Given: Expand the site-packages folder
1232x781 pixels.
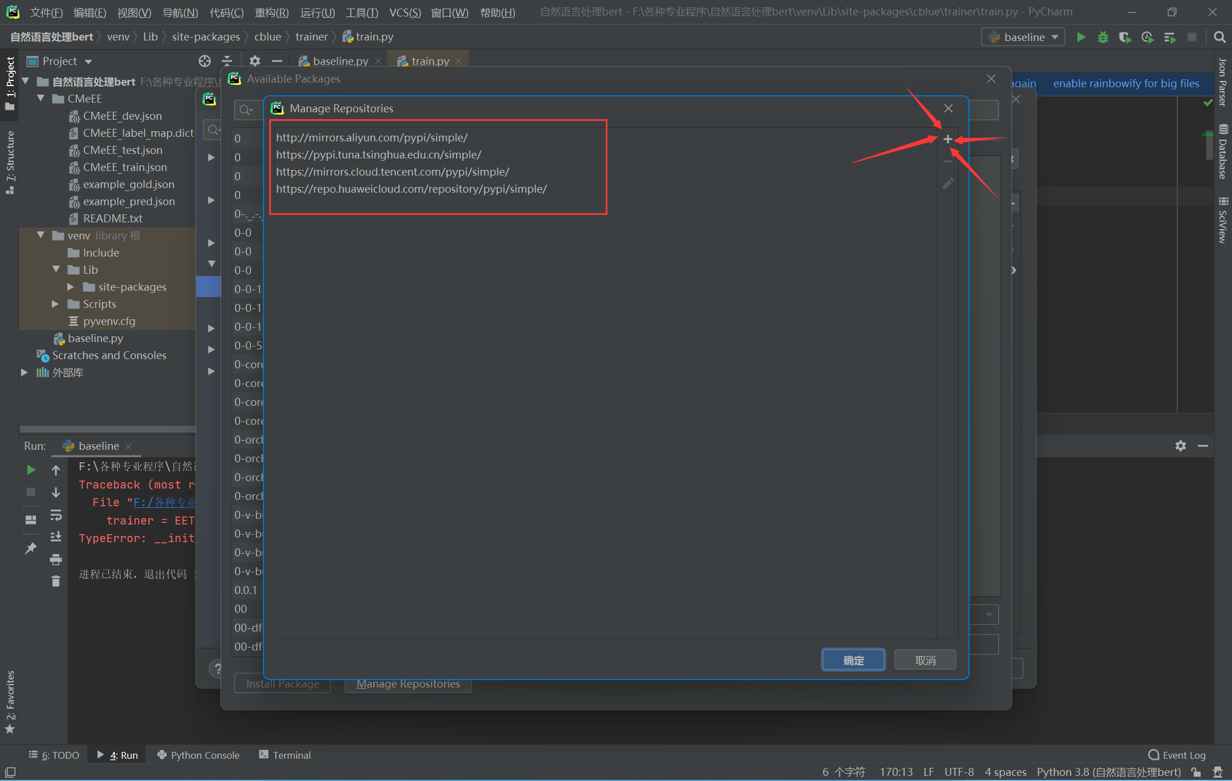Looking at the screenshot, I should [x=71, y=287].
